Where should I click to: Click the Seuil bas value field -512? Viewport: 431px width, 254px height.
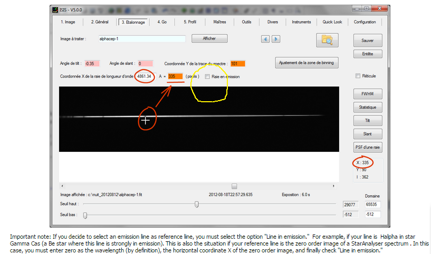pos(351,214)
